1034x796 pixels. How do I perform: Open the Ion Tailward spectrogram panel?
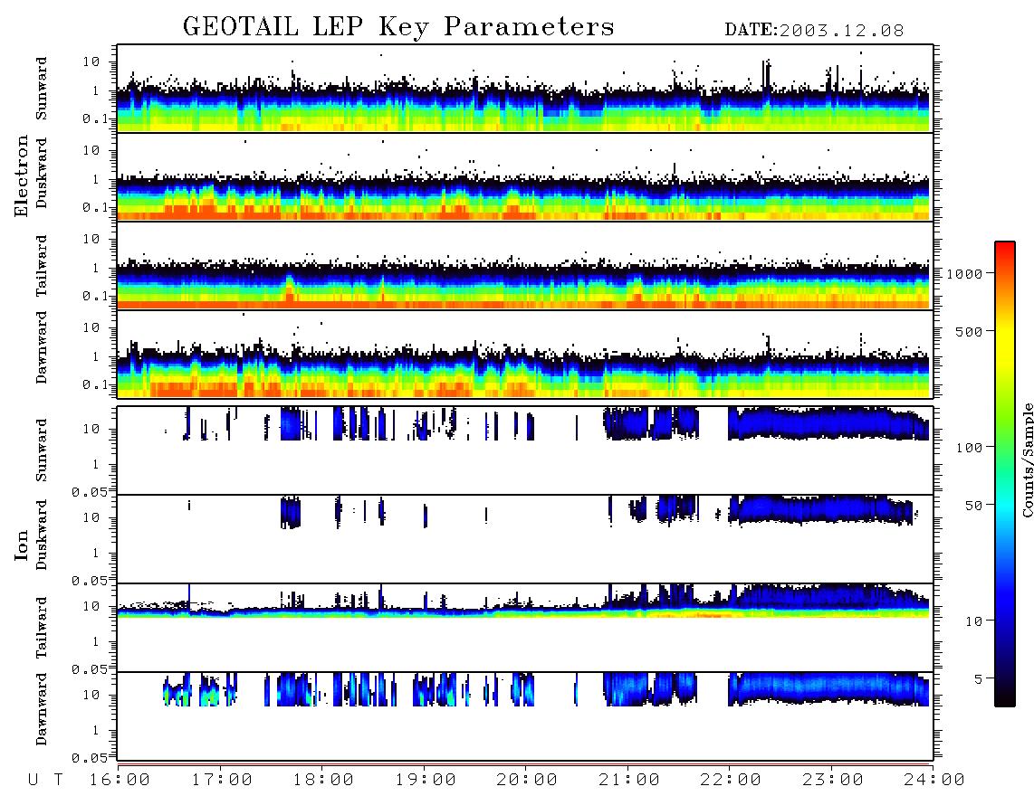click(525, 628)
